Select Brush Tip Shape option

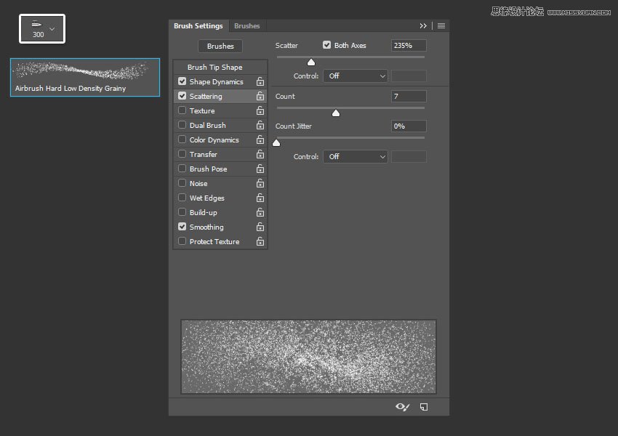click(214, 68)
